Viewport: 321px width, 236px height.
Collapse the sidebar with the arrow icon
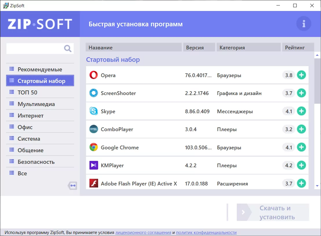click(72, 186)
